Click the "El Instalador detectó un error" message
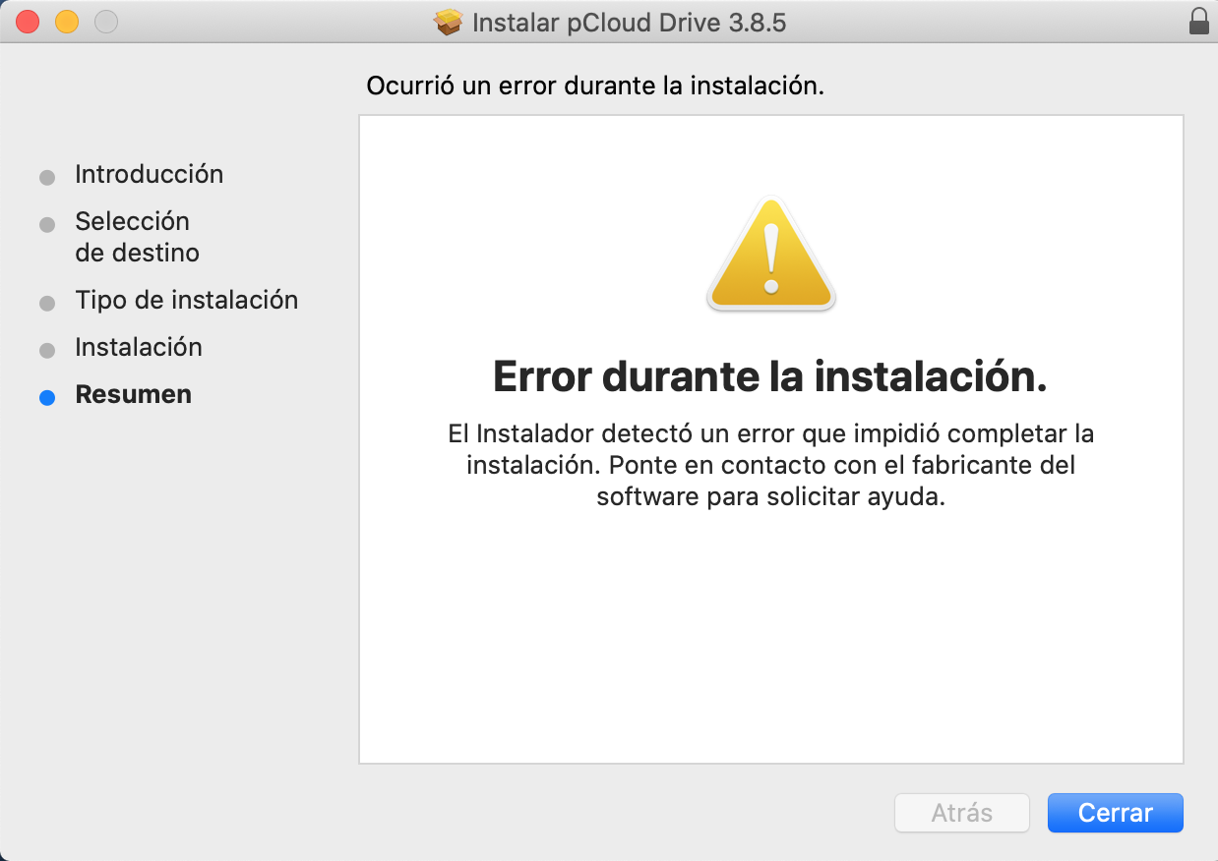The image size is (1218, 861). click(771, 465)
